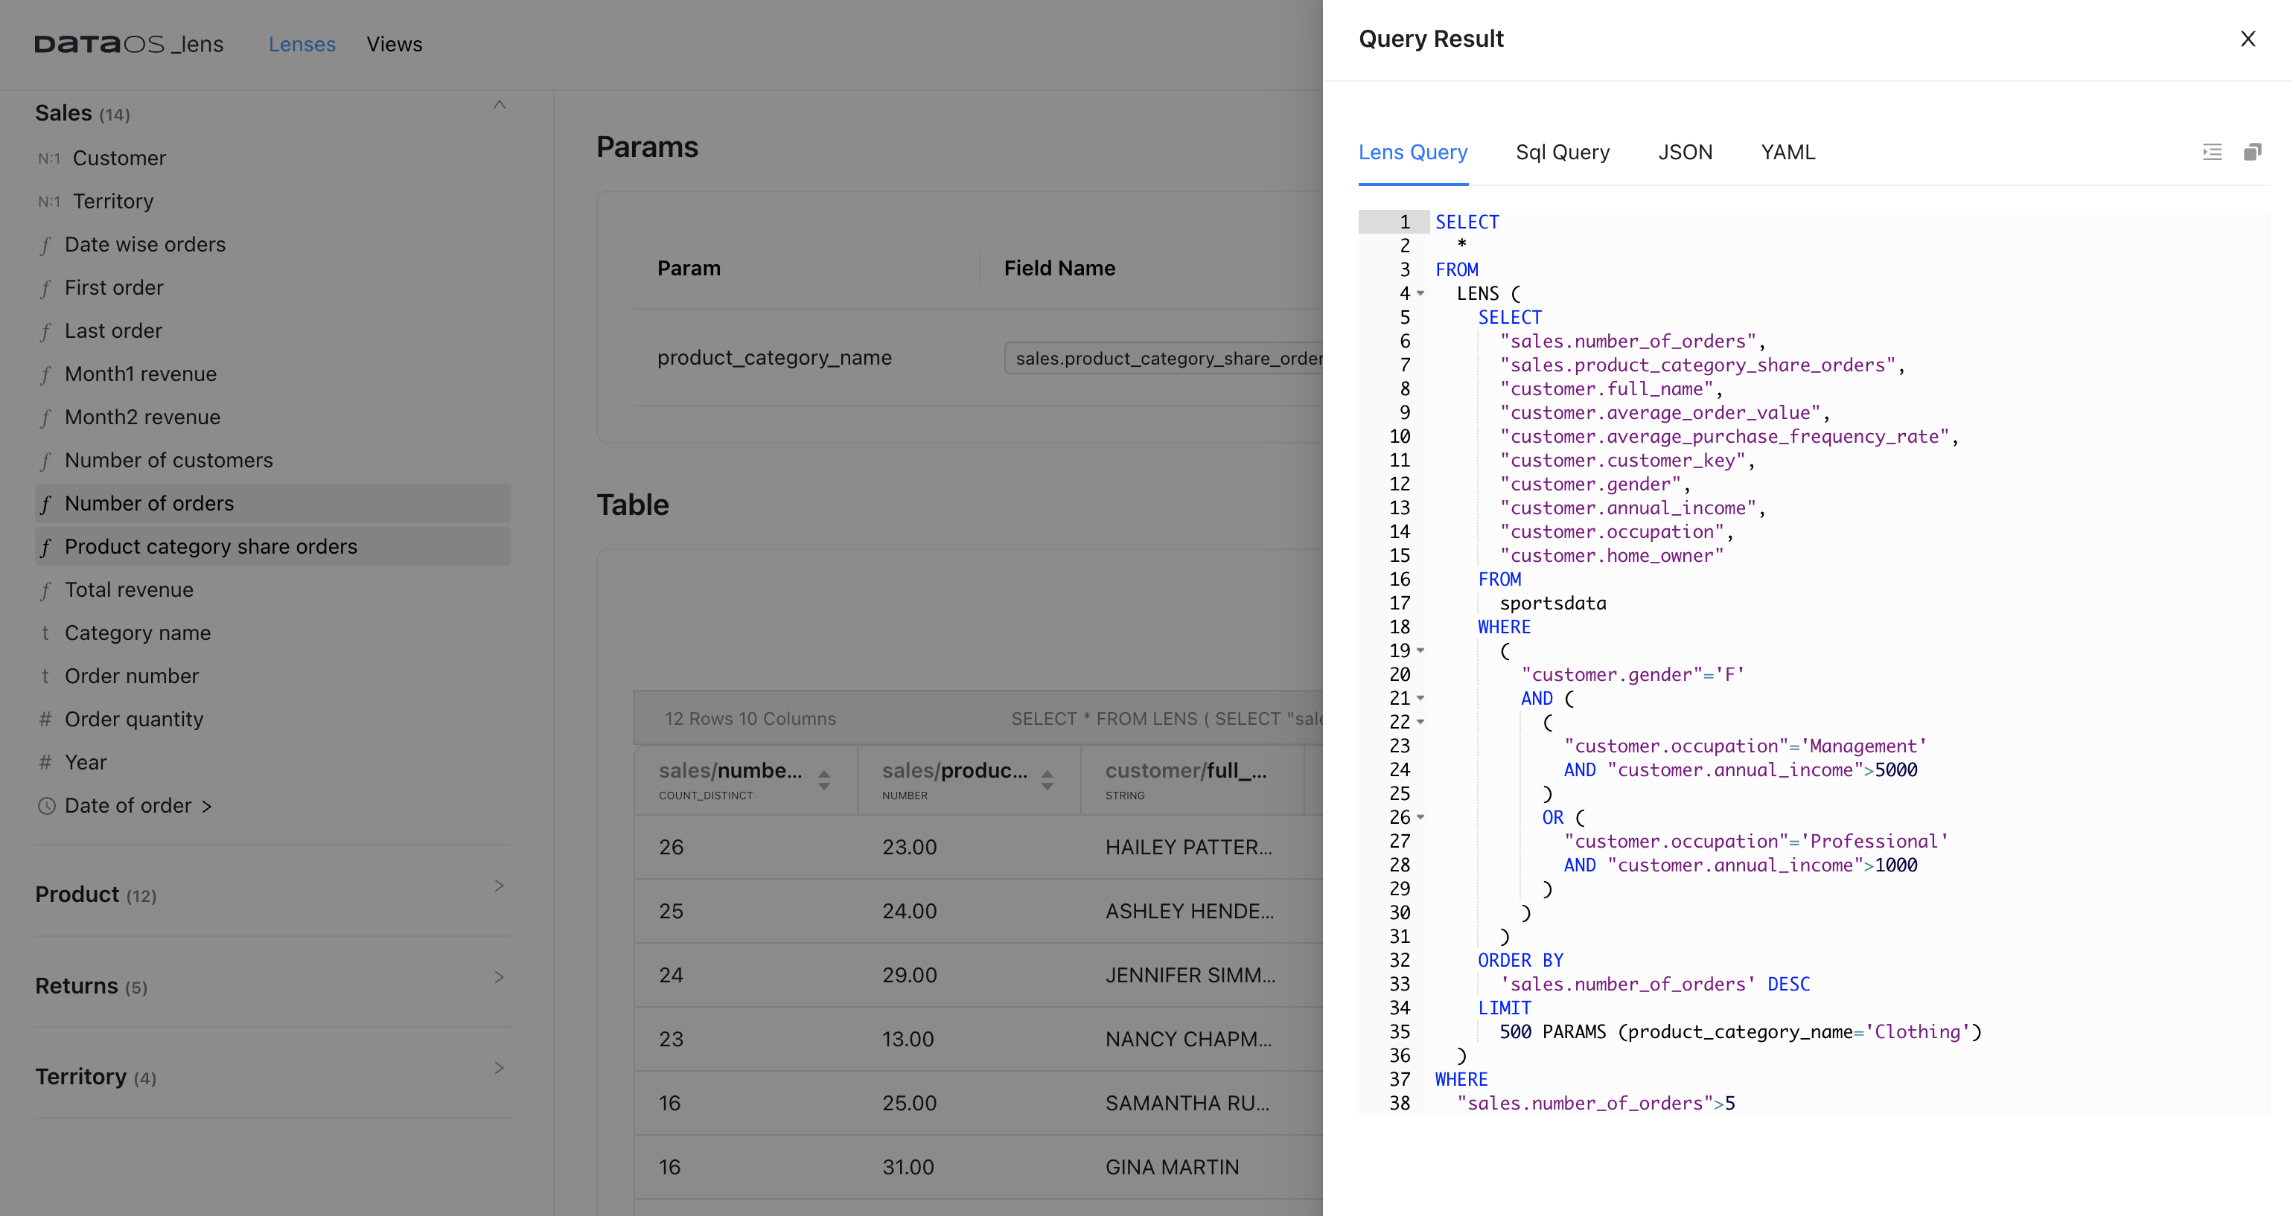Click the 12 Rows 10 Columns summary
The width and height of the screenshot is (2293, 1216).
(x=750, y=719)
